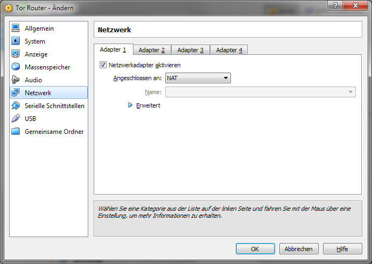Open the Name combo box
The height and width of the screenshot is (264, 372).
(260, 92)
